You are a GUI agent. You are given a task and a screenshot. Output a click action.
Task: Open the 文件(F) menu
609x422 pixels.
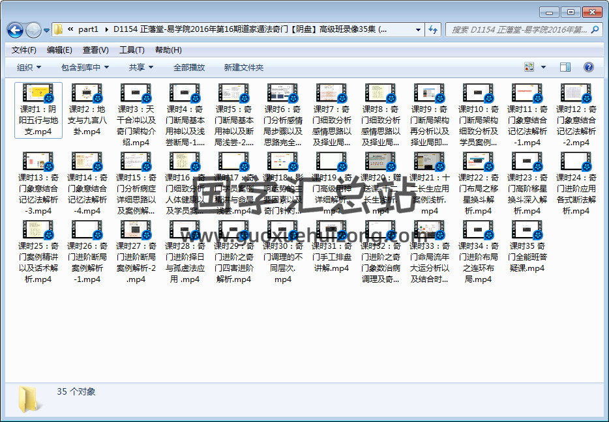tap(24, 50)
